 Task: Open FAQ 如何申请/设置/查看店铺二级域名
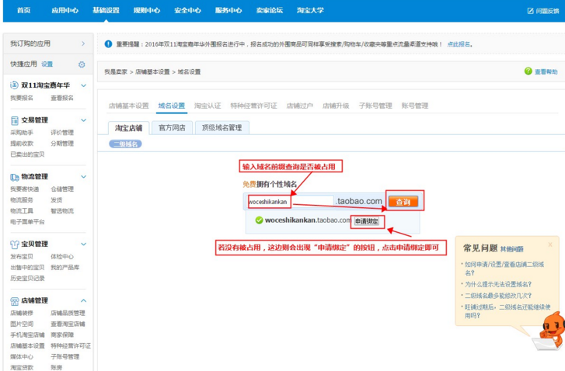pos(504,269)
